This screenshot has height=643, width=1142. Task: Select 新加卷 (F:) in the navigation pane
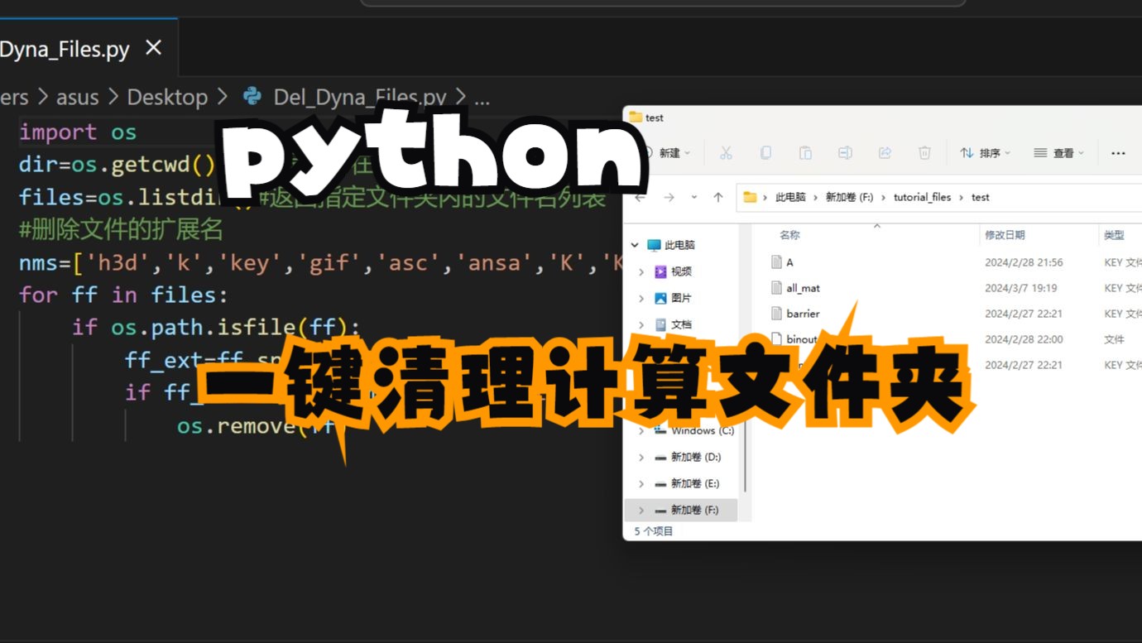pos(695,510)
